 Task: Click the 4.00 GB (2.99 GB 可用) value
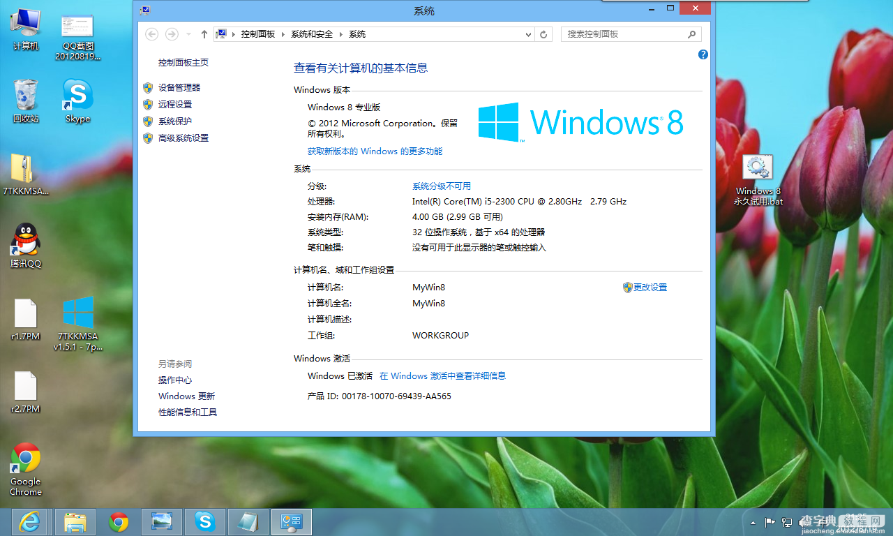click(x=458, y=217)
